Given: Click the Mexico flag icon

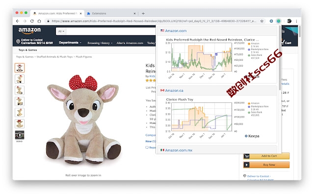Looking at the screenshot, I should pos(162,150).
